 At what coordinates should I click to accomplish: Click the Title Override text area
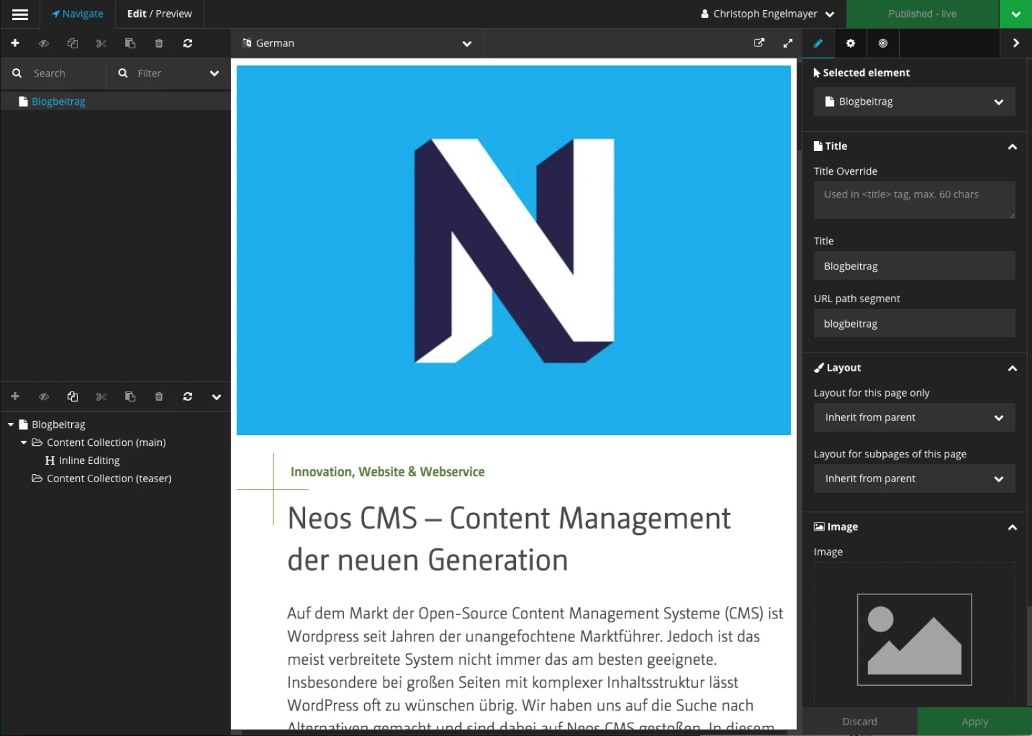click(x=914, y=199)
